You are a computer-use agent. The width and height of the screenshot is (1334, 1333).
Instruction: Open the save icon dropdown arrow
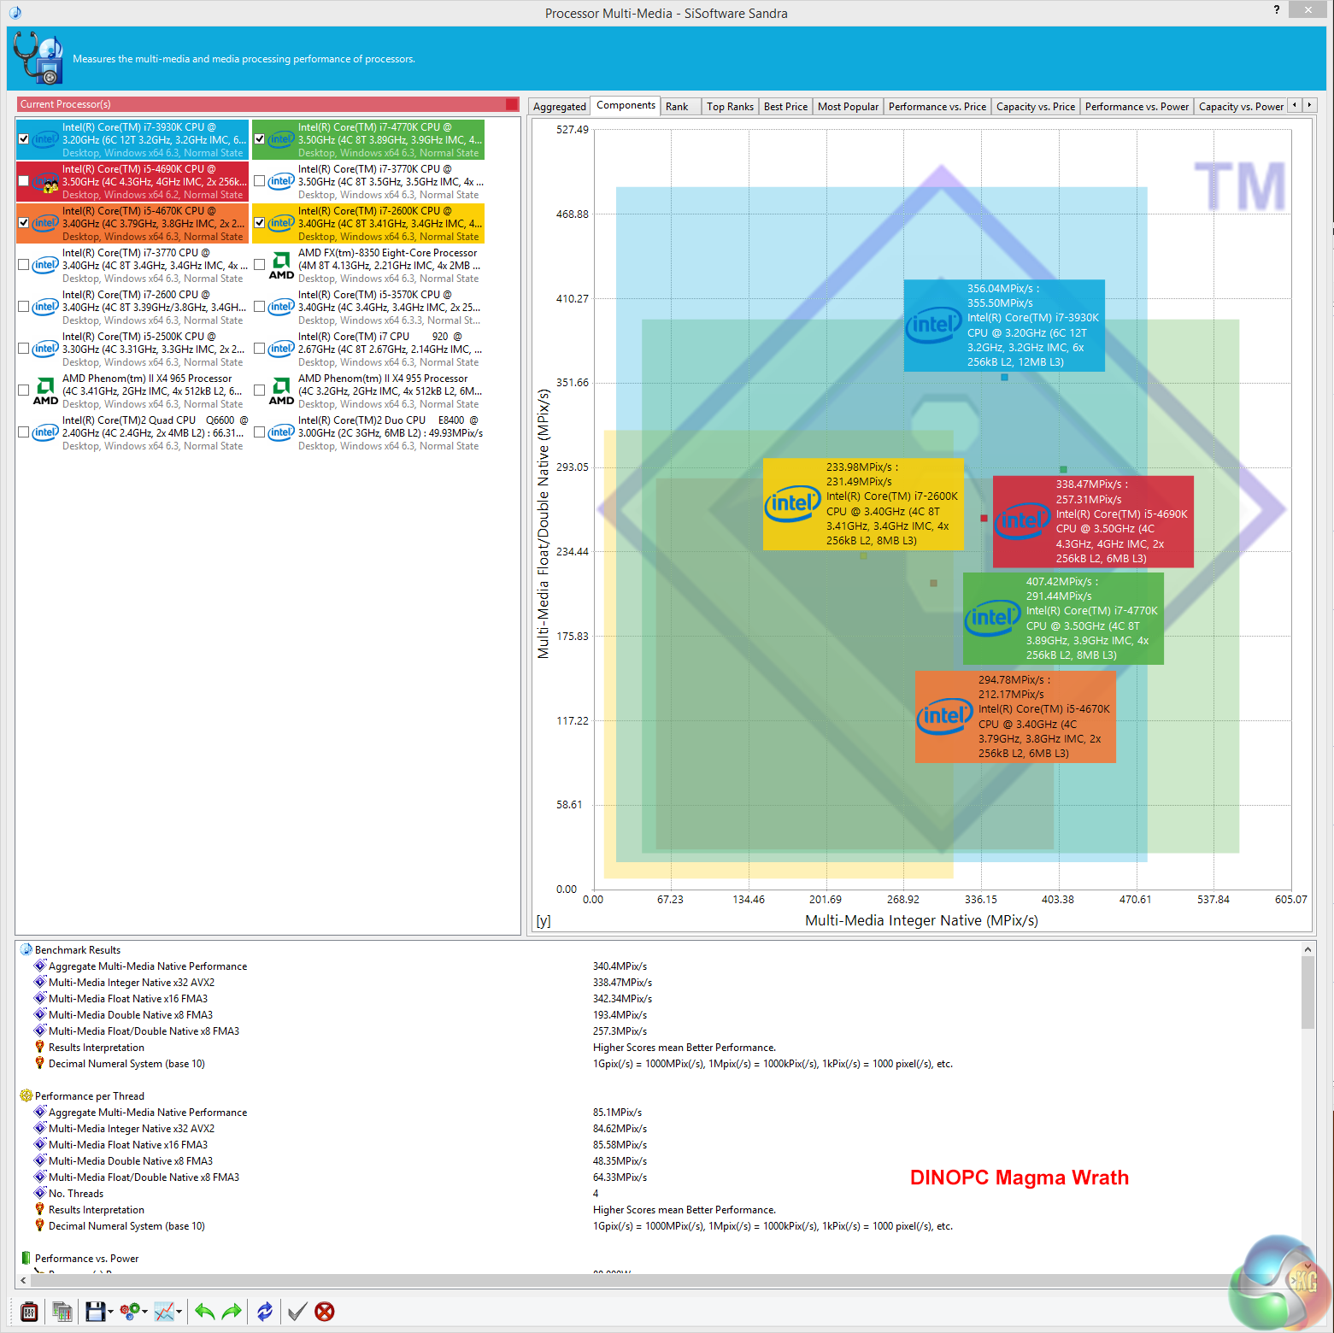pos(110,1312)
